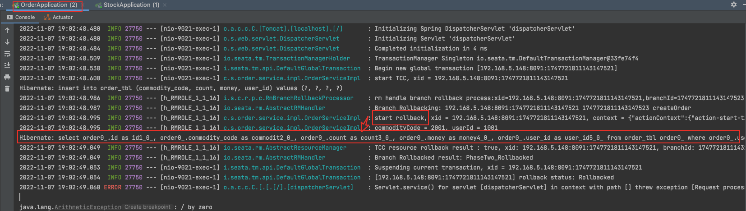Screen dimensions: 746x211
Task: Click 'TCC resource rollback result' message
Action: click(x=559, y=147)
